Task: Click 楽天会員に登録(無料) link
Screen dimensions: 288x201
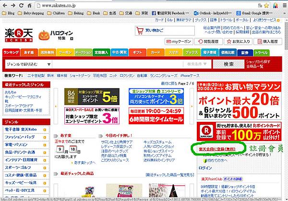Action: (217, 149)
